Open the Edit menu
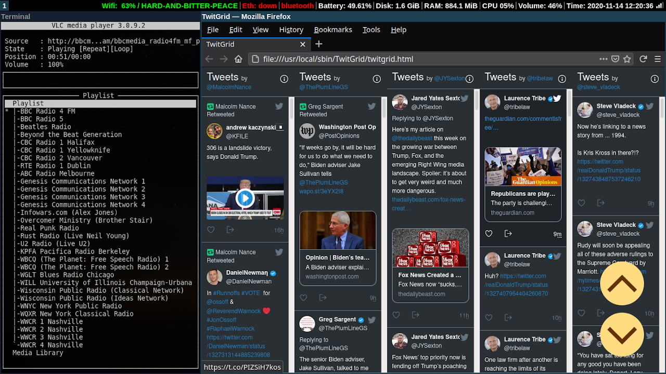Viewport: 666px width, 374px height. [236, 30]
